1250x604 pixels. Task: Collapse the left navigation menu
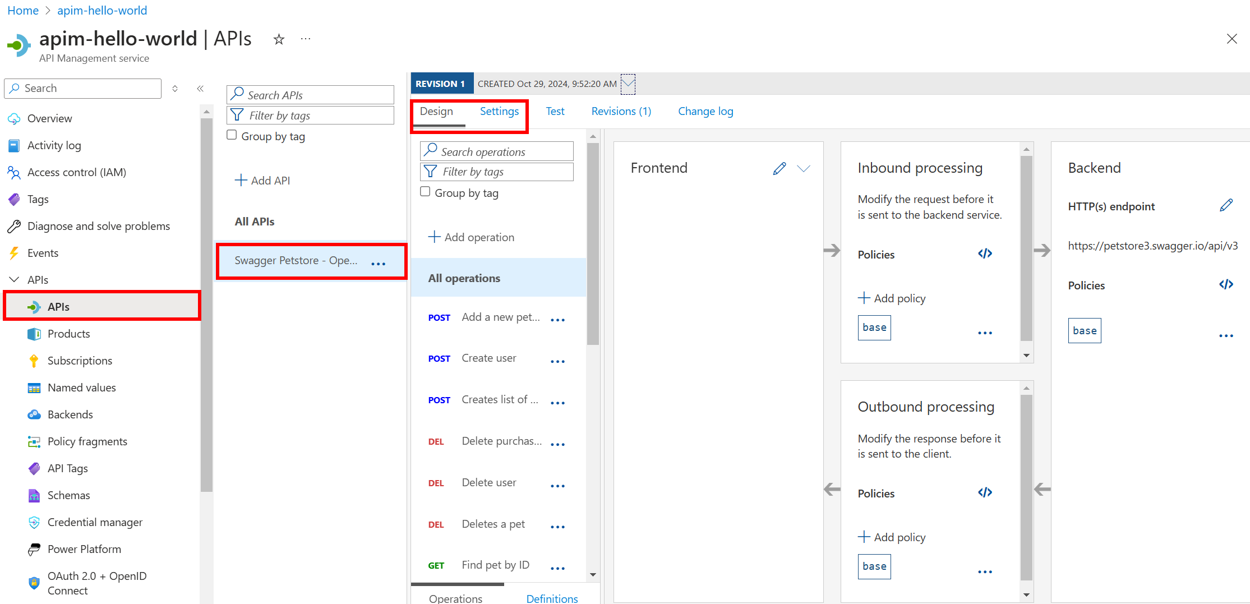pyautogui.click(x=200, y=89)
